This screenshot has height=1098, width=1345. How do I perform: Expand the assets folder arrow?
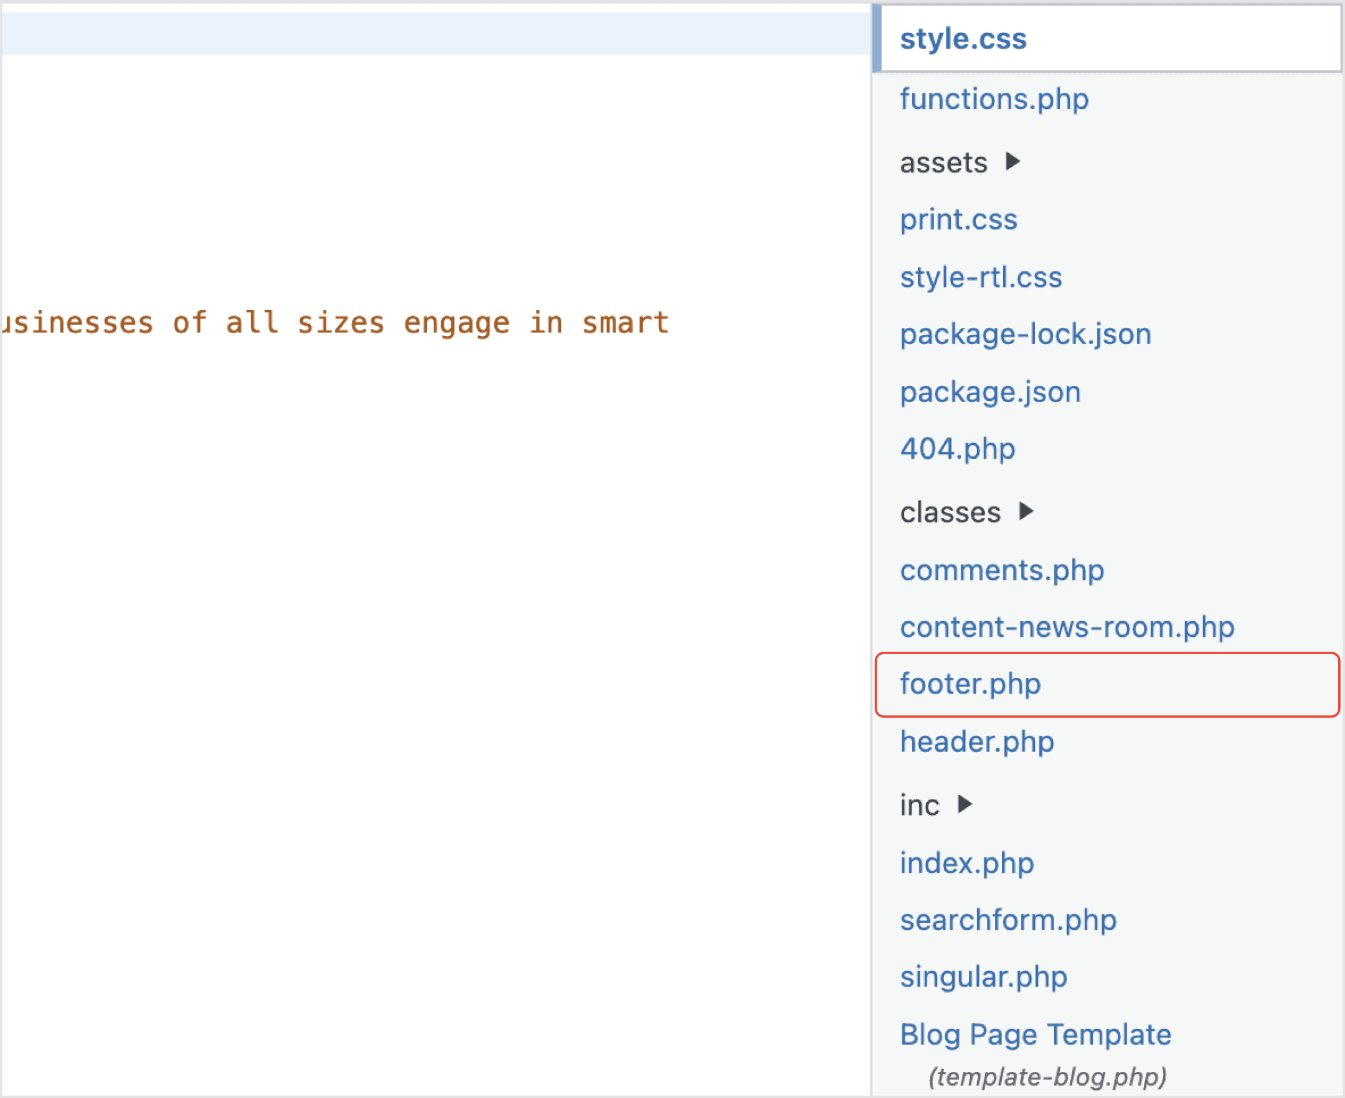1012,162
